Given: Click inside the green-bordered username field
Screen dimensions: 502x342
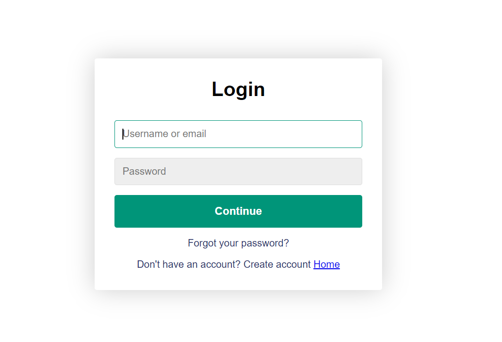Looking at the screenshot, I should click(x=238, y=134).
